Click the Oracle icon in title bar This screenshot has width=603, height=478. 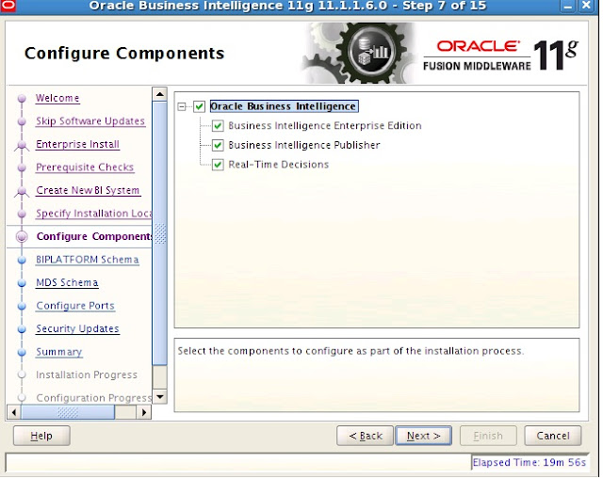[8, 6]
